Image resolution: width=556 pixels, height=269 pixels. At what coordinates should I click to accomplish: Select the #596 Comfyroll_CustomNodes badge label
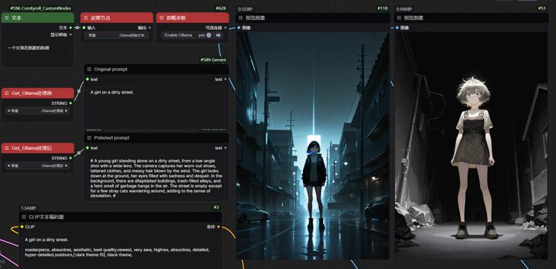(40, 8)
